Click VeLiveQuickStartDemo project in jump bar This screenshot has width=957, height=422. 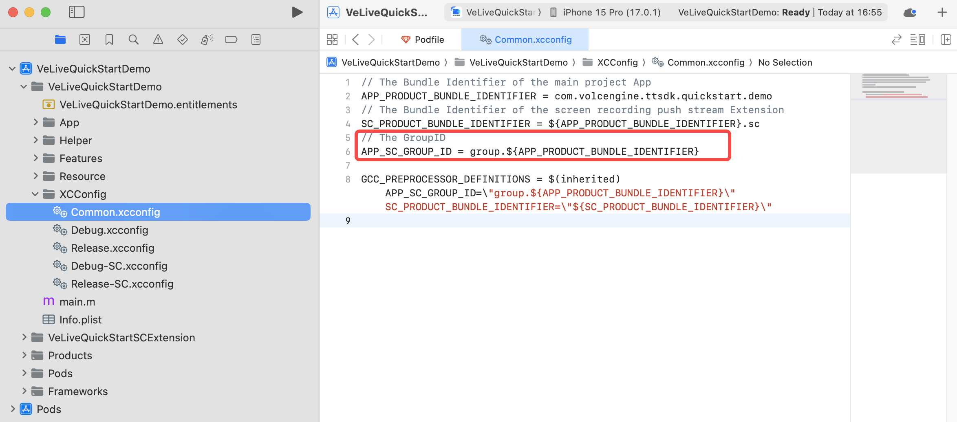coord(383,62)
